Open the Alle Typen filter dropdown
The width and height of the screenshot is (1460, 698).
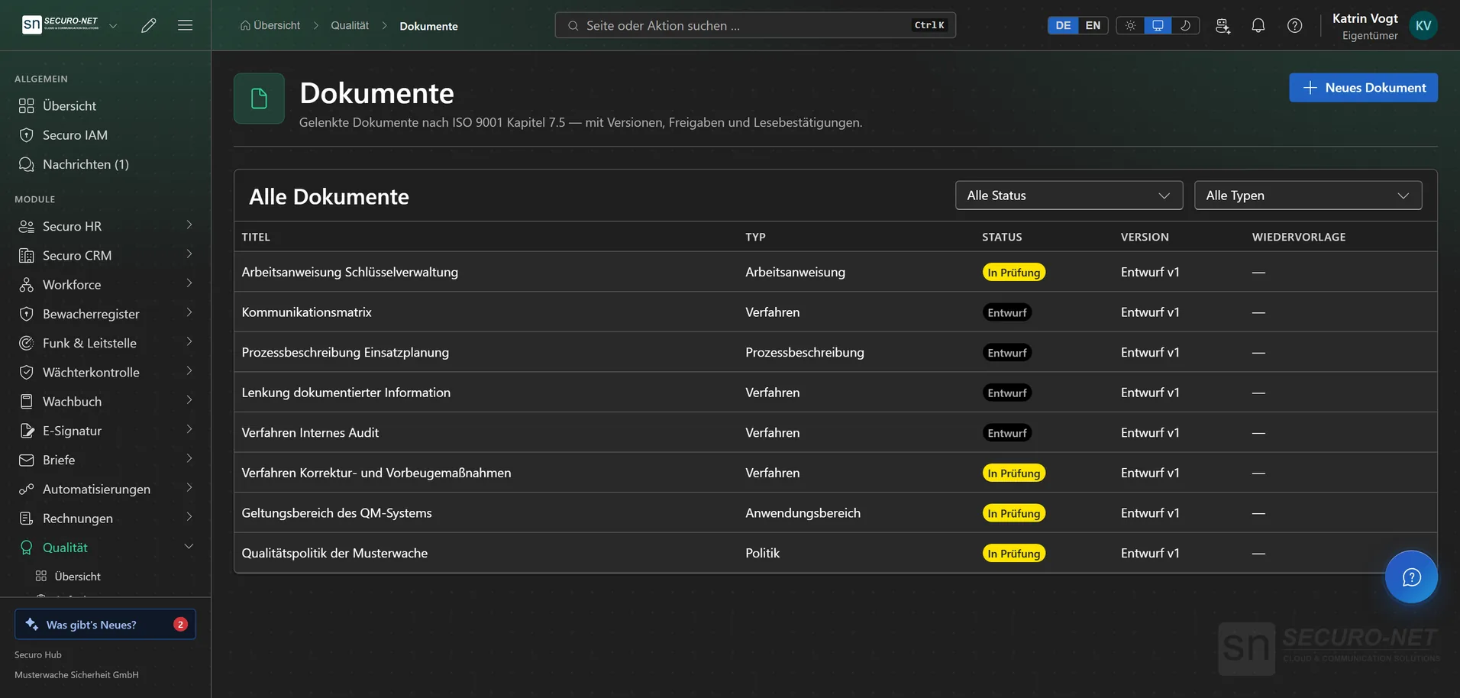(1308, 196)
